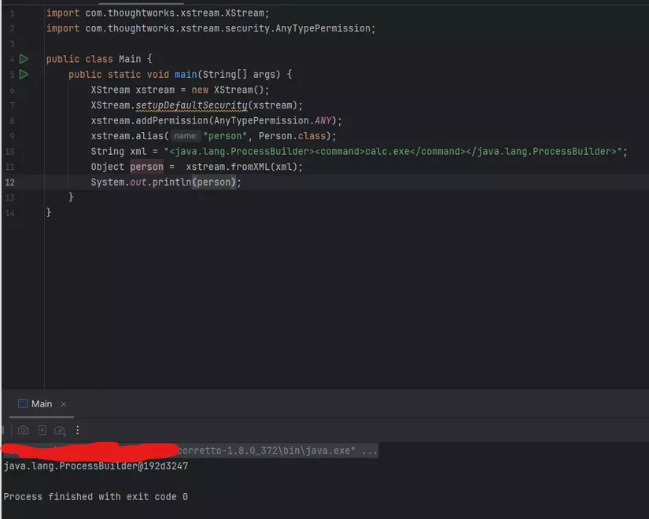This screenshot has height=519, width=649.
Task: Place cursor on AnyTypePermission.ANY in line 8
Action: 273,121
